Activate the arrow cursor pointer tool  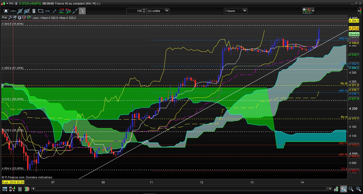point(82,11)
